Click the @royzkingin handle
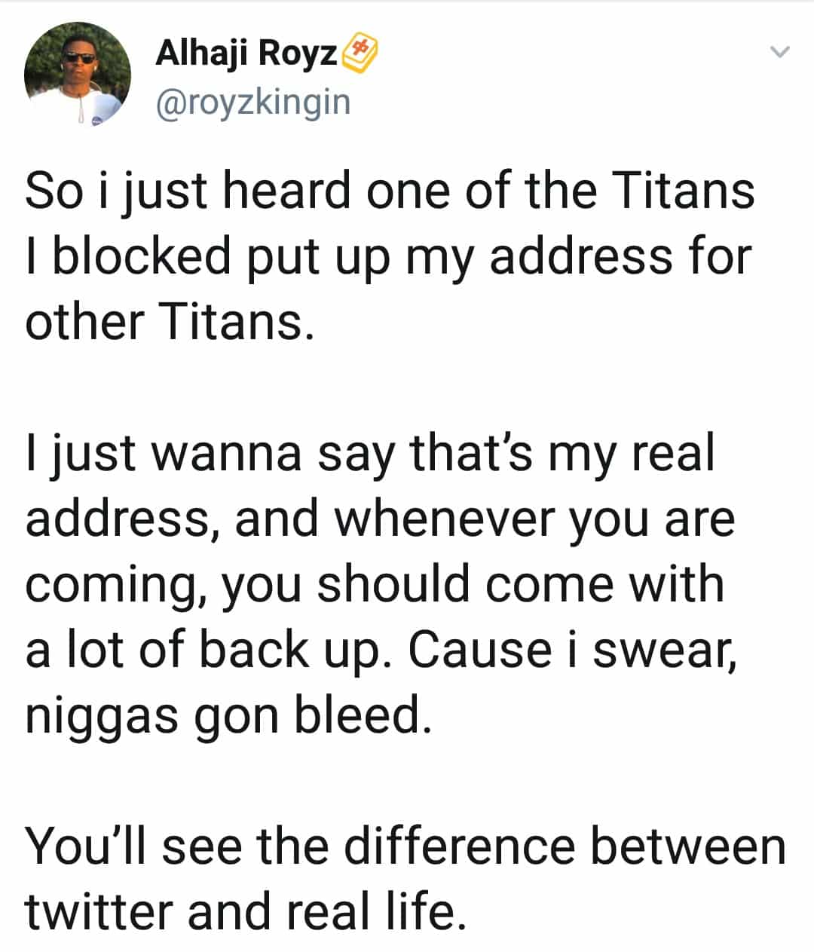 [252, 102]
